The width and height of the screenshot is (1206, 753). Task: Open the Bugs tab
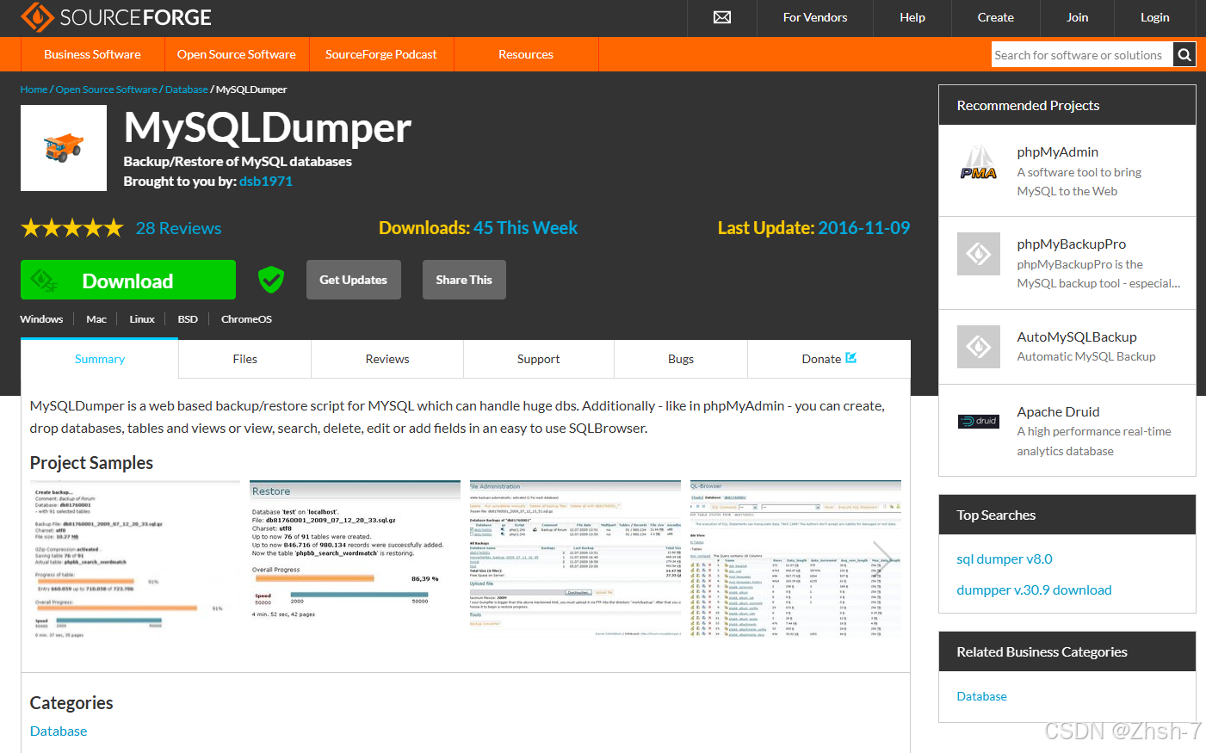tap(681, 359)
